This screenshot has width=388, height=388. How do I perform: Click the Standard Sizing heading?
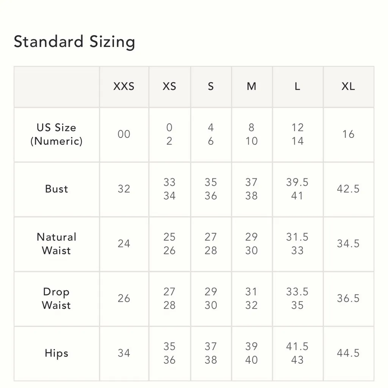click(74, 42)
